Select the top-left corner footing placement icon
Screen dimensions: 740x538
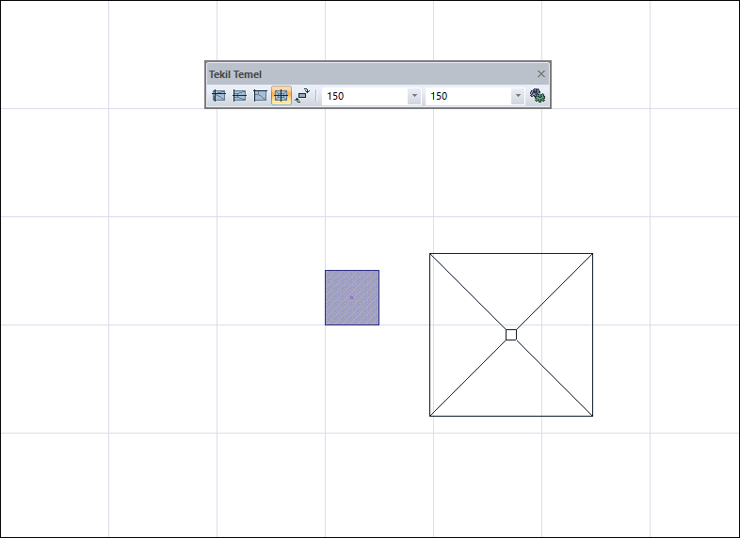click(218, 96)
